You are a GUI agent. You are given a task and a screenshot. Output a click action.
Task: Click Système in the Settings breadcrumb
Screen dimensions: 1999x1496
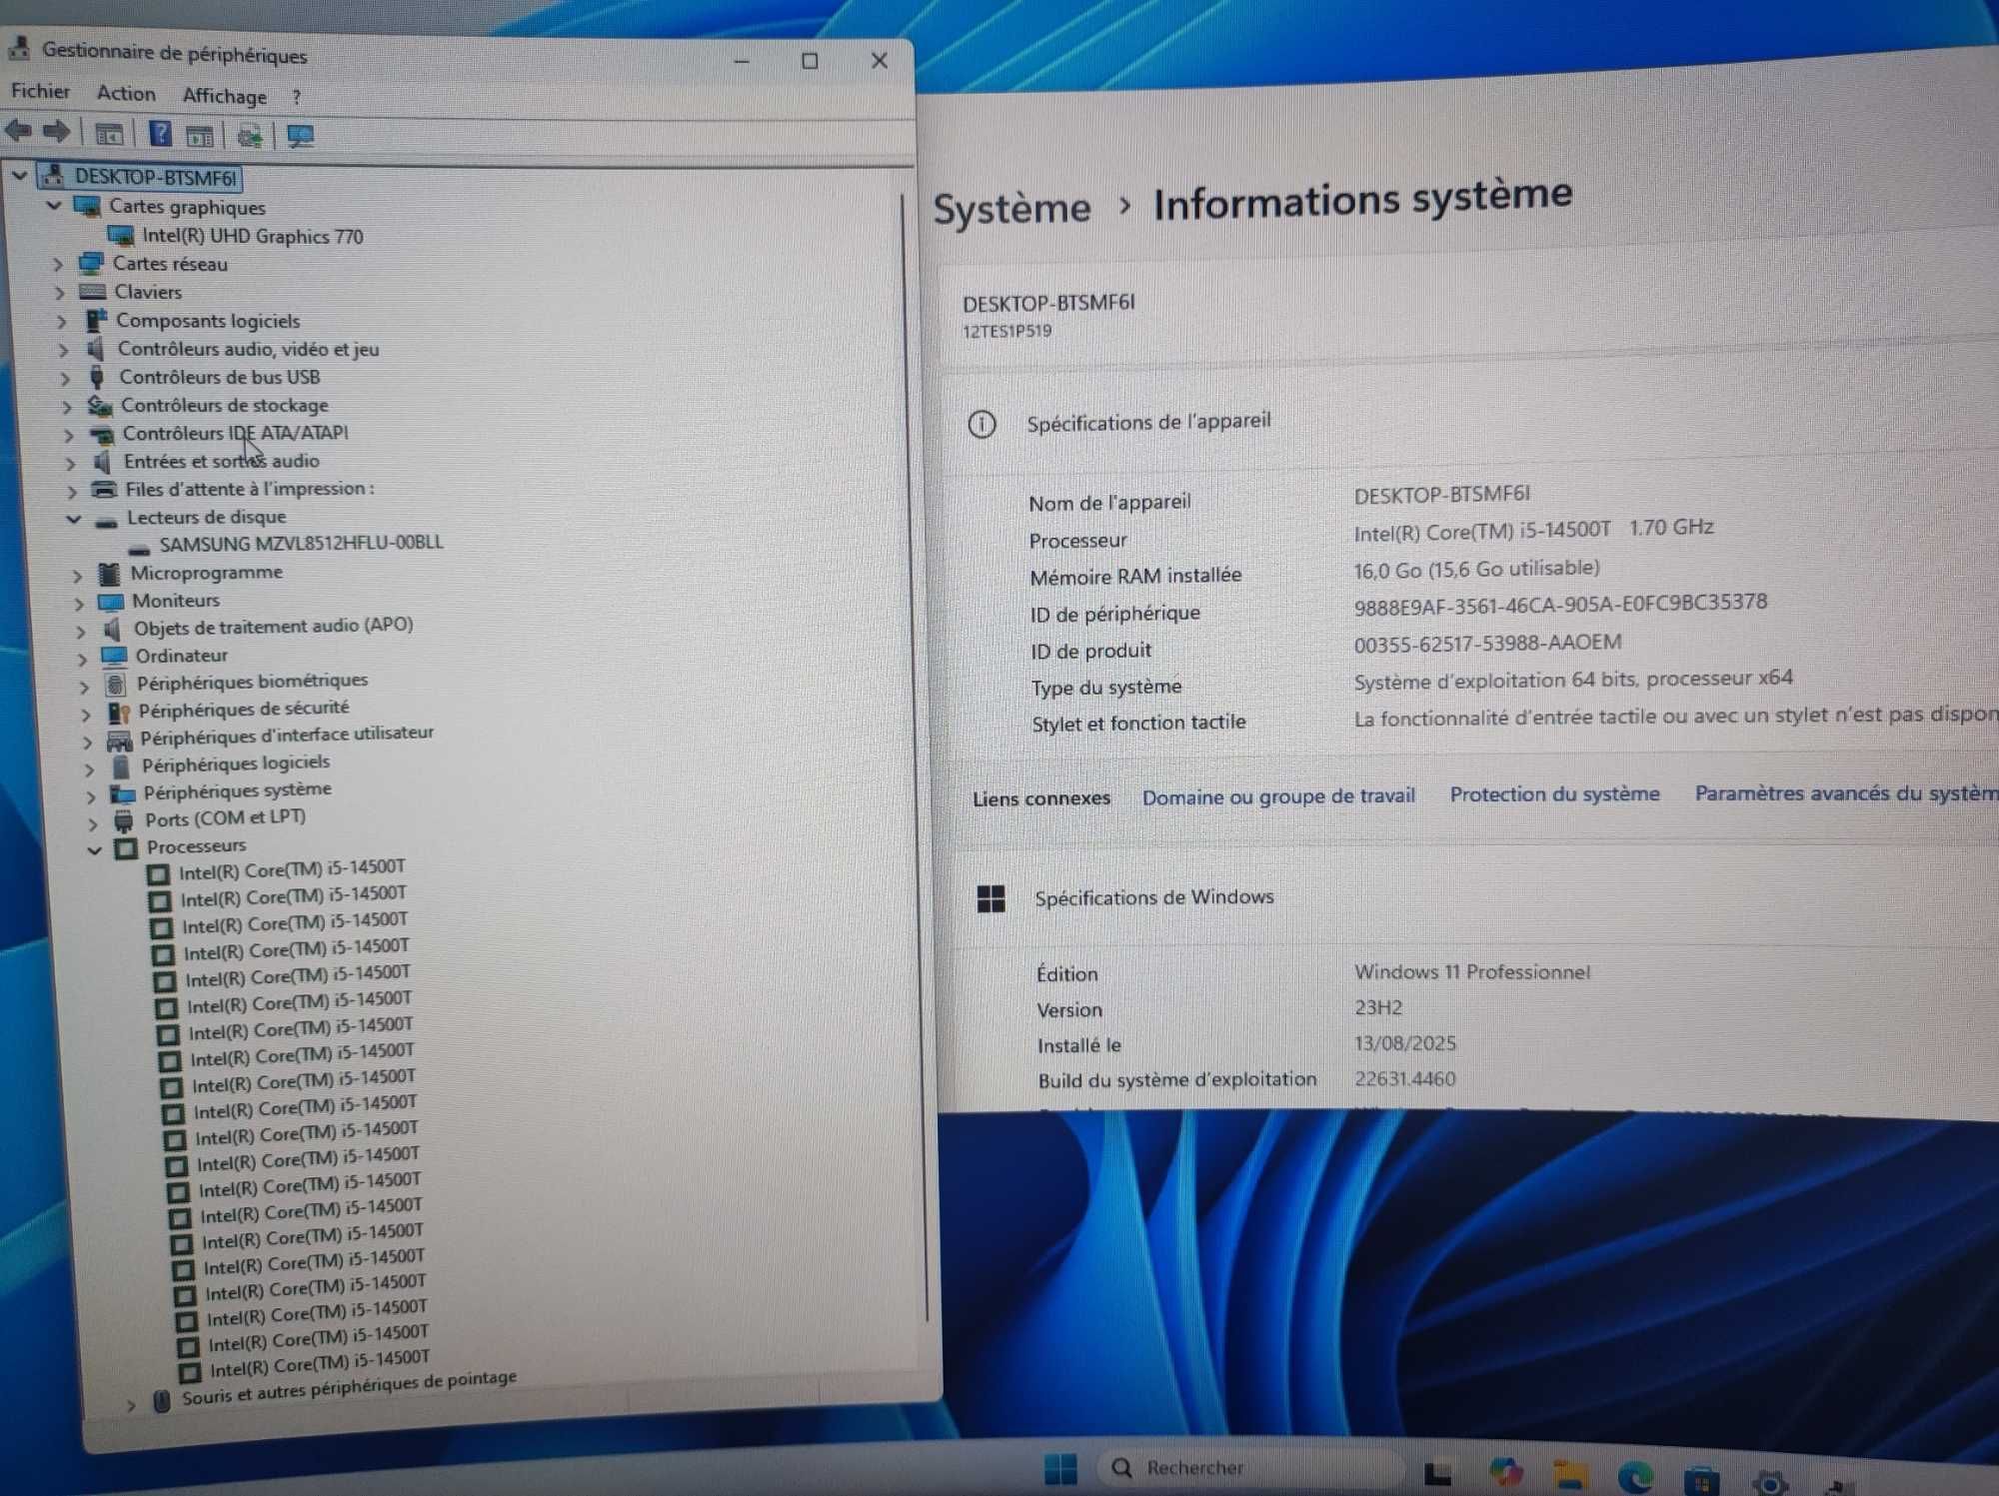pyautogui.click(x=1011, y=209)
